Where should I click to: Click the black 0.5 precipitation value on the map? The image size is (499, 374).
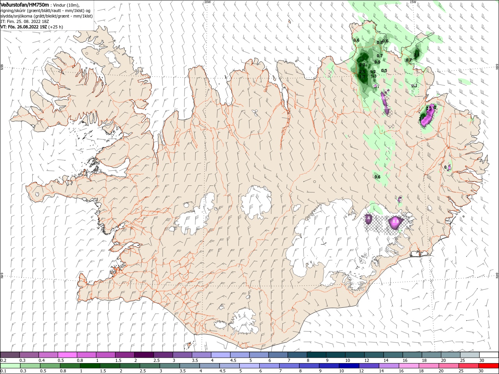point(384,71)
